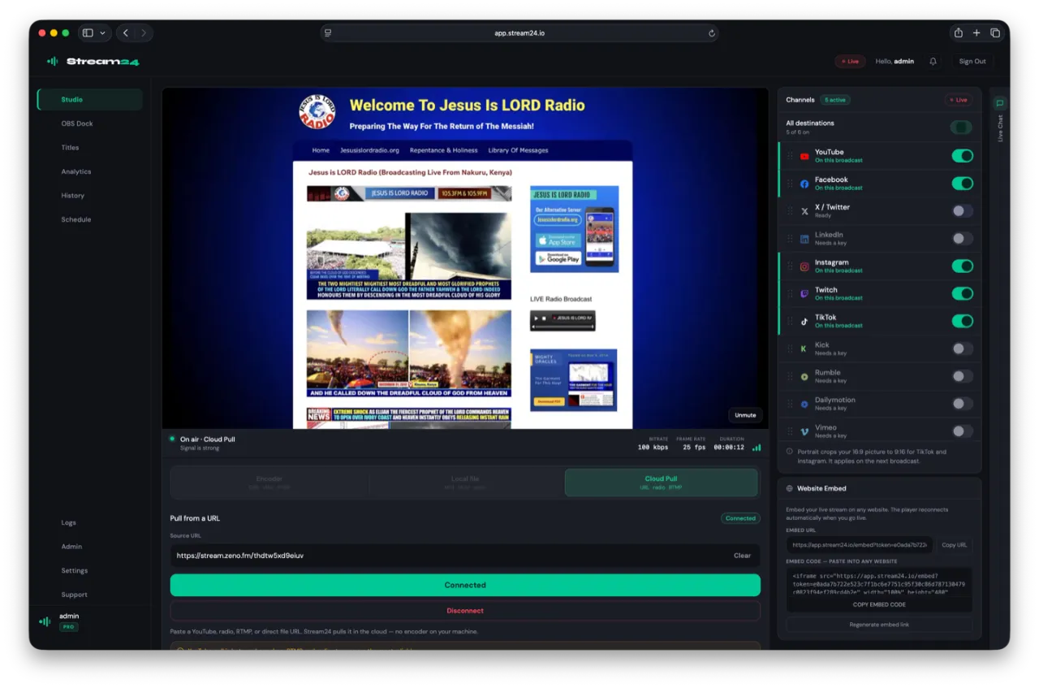Open the Live Chat side panel icon
1039x688 pixels.
pyautogui.click(x=1000, y=103)
